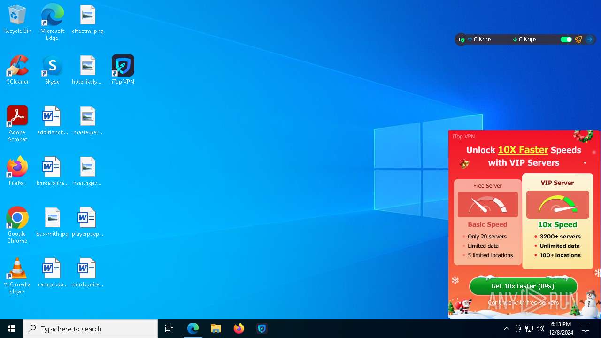Viewport: 601px width, 338px height.
Task: Open Task View on the taskbar
Action: [169, 329]
